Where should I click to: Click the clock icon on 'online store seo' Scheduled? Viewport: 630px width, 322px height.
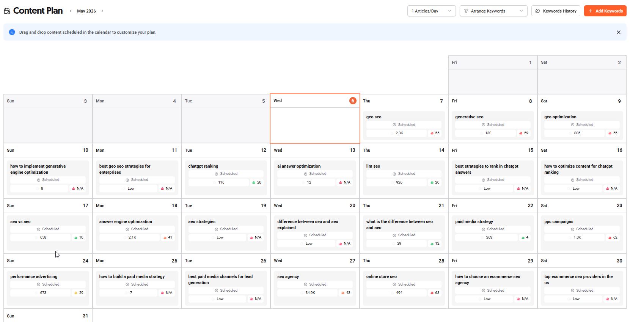pyautogui.click(x=394, y=284)
